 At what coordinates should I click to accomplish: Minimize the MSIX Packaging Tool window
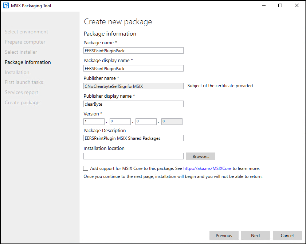click(263, 6)
